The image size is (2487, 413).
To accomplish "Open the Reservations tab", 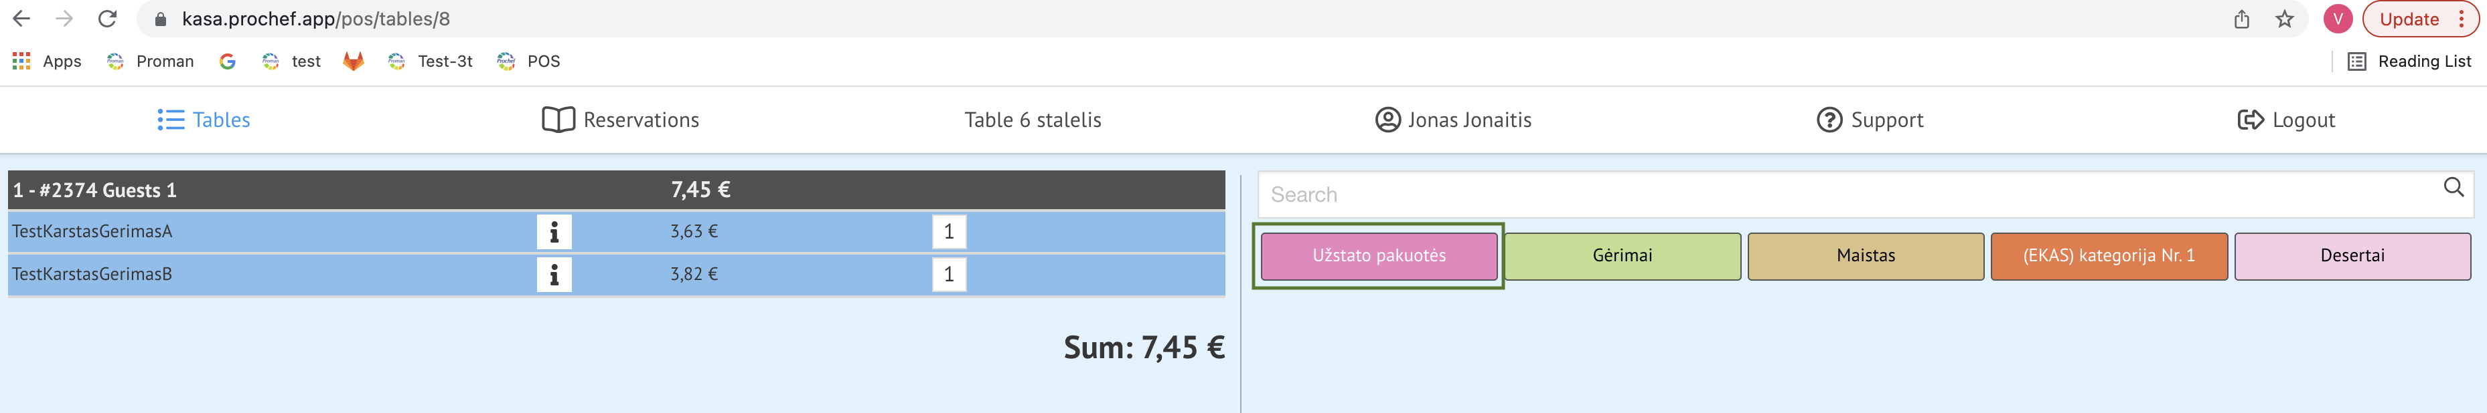I will pos(621,120).
